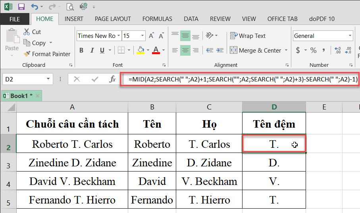Cancel formula entry with the X button
This screenshot has height=213, width=360.
pyautogui.click(x=77, y=79)
